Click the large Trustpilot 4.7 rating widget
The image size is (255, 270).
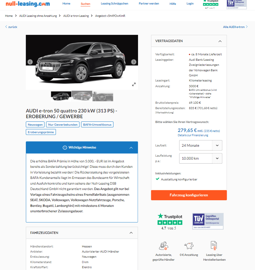point(170,221)
